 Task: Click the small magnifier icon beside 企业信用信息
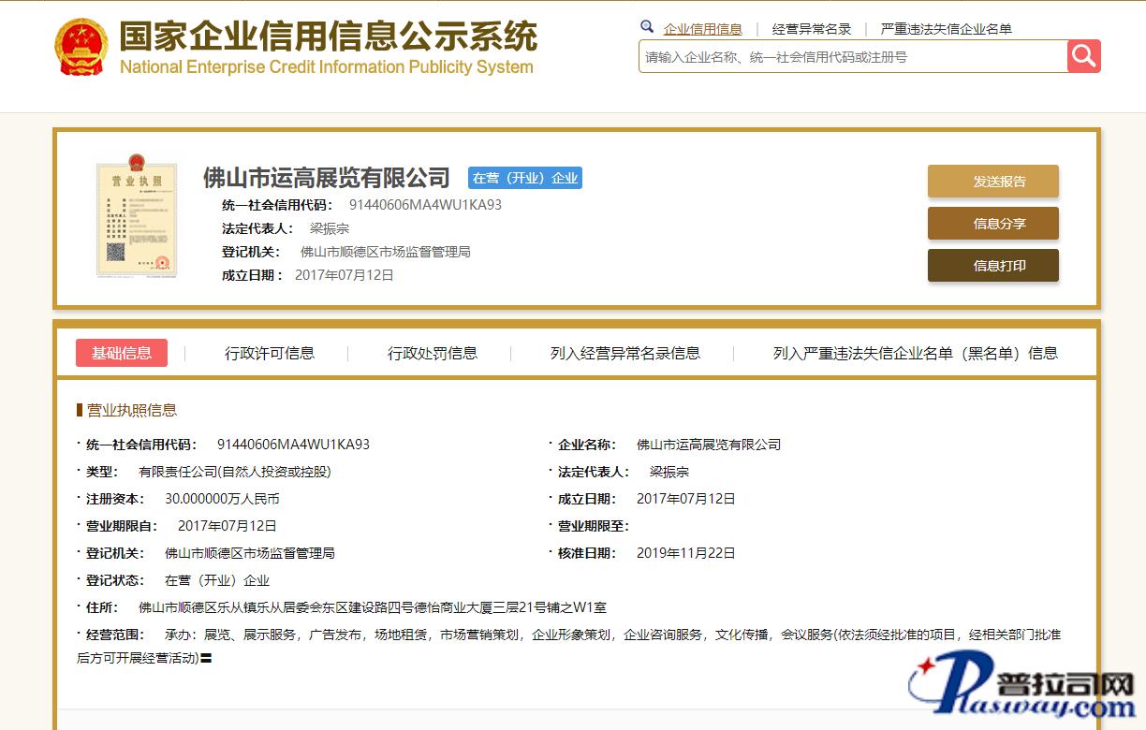pos(647,27)
